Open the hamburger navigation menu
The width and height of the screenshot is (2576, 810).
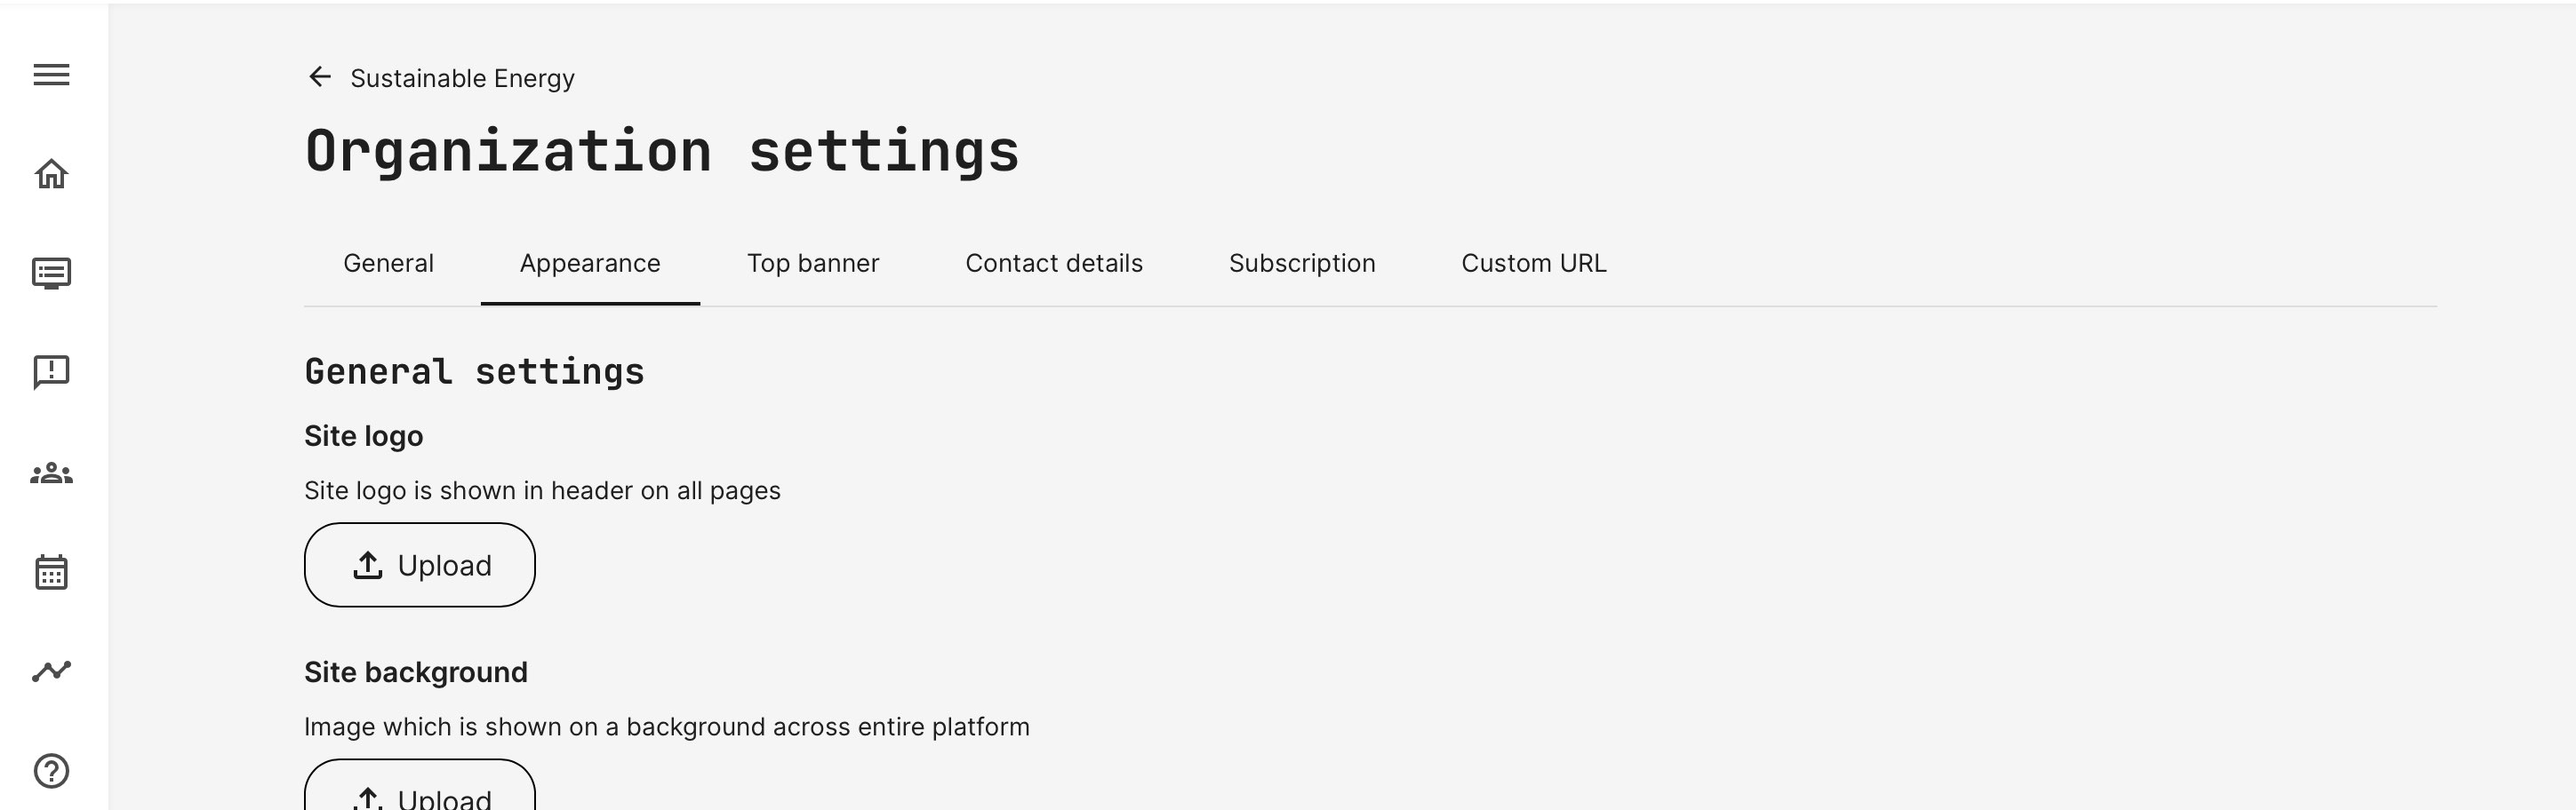pyautogui.click(x=51, y=75)
